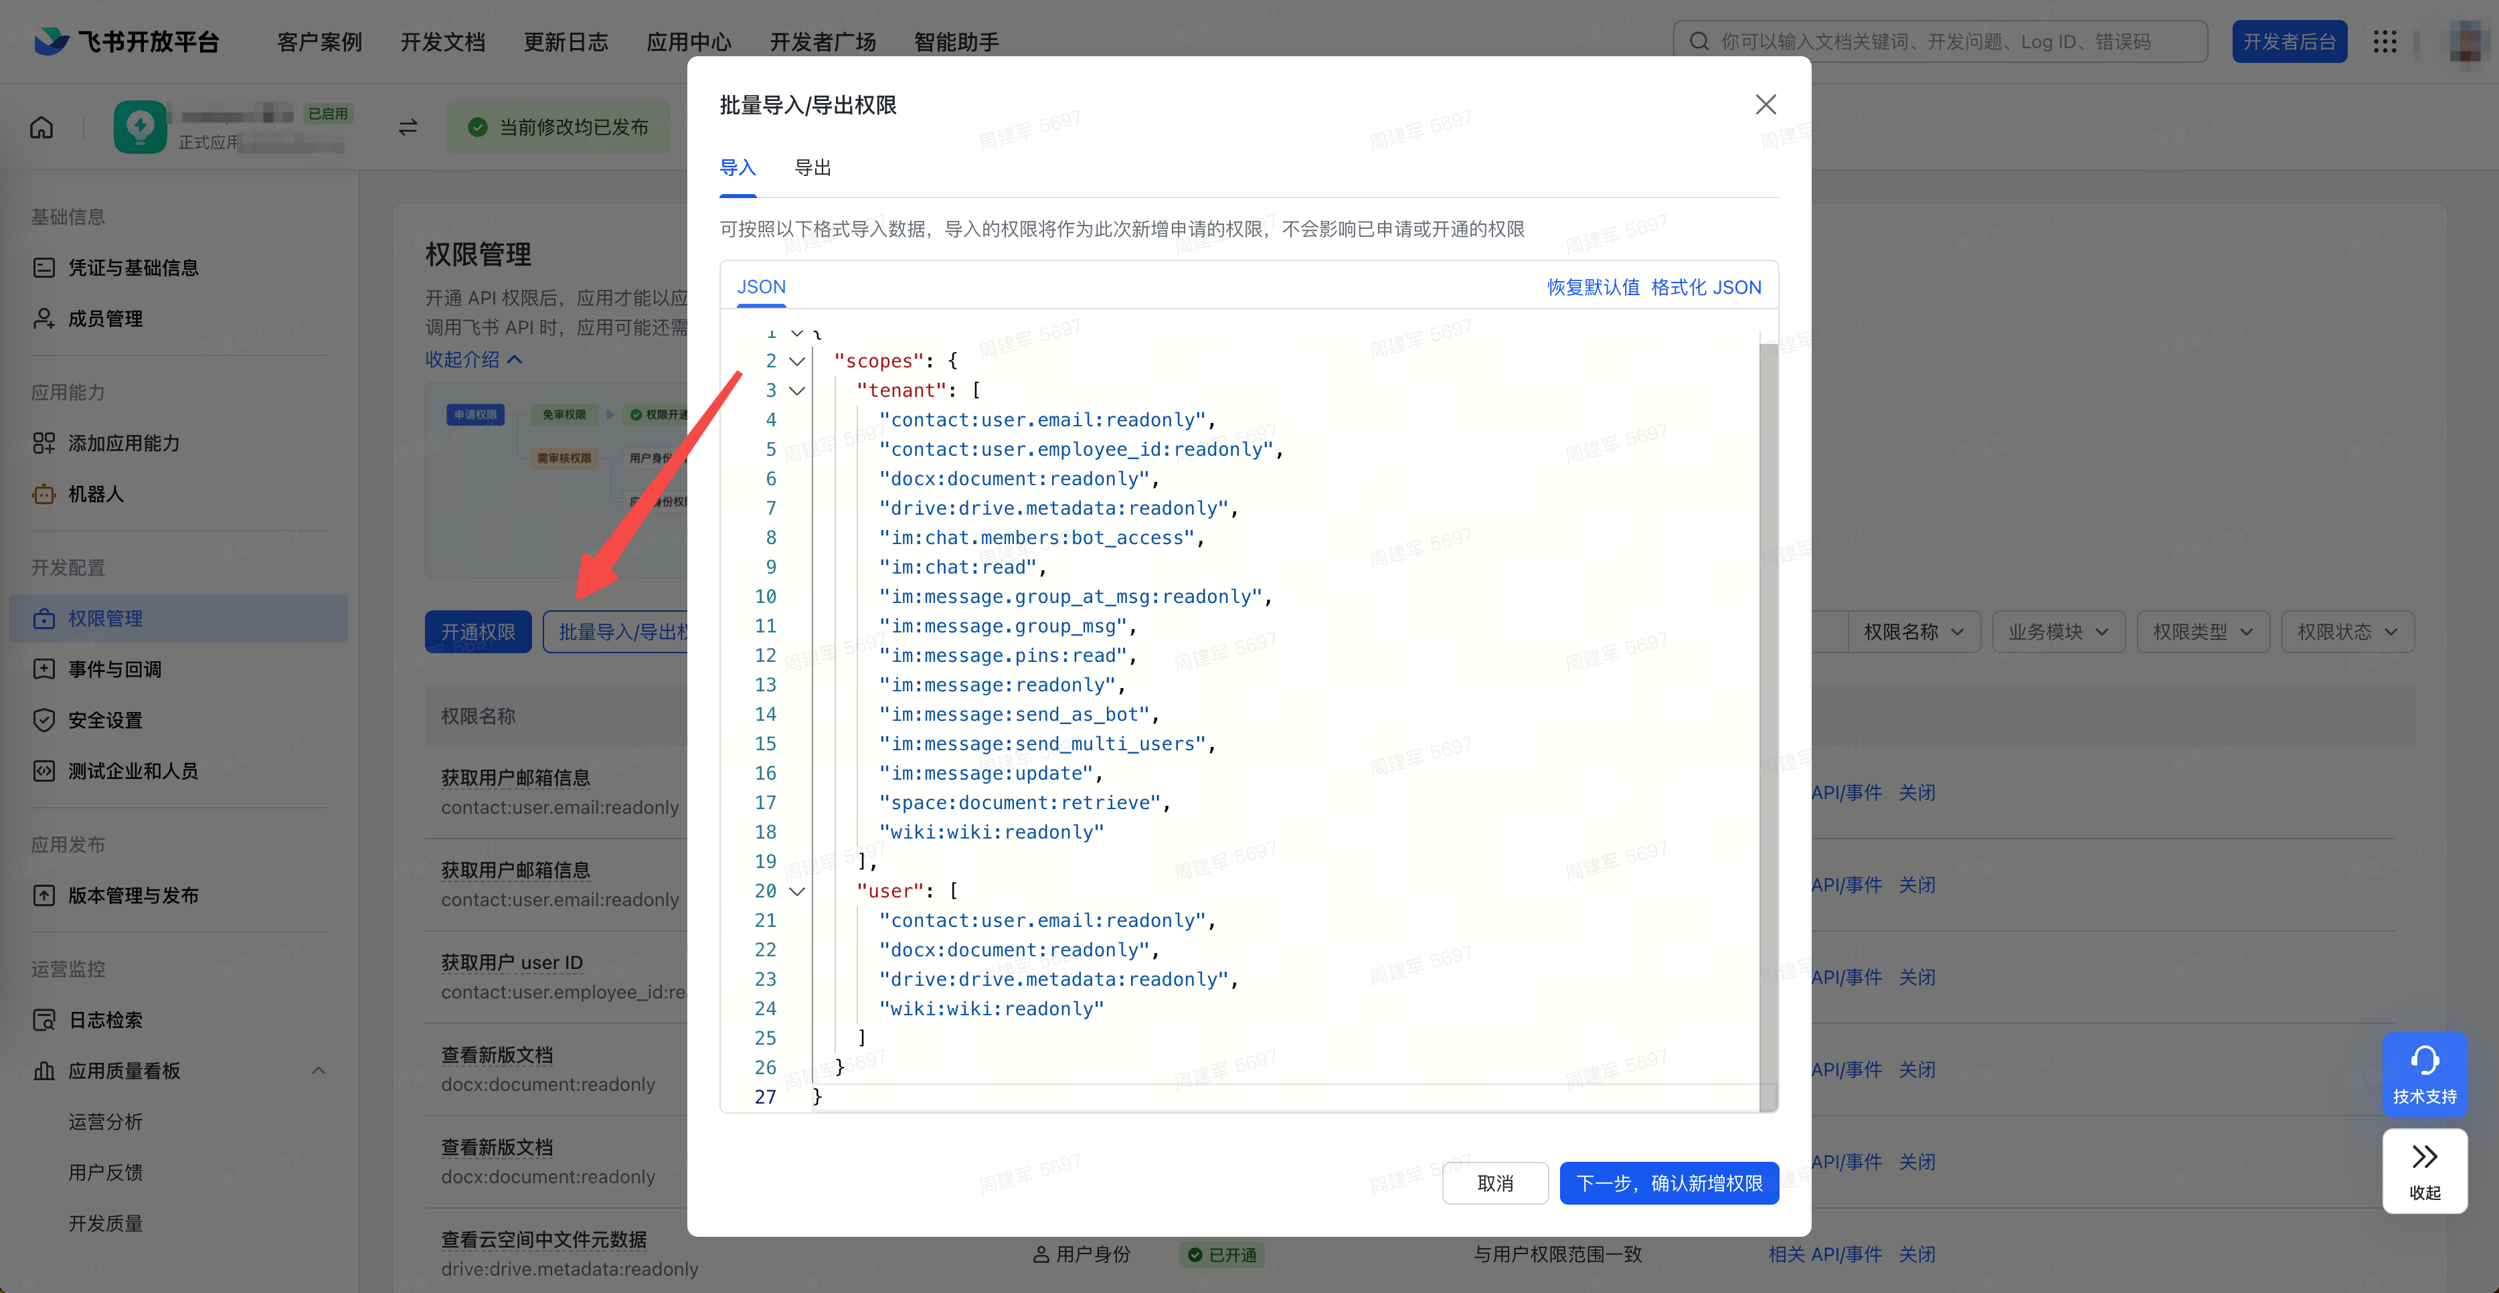
Task: Collapse the "scopes" JSON fold arrow
Action: 796,361
